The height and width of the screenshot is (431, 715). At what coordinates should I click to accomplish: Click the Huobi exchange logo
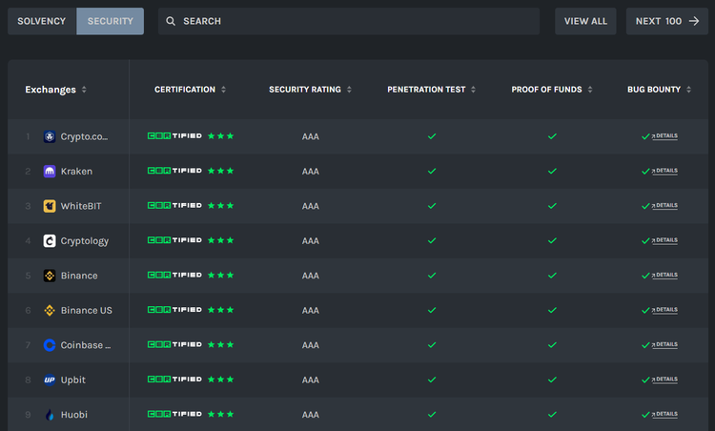50,415
